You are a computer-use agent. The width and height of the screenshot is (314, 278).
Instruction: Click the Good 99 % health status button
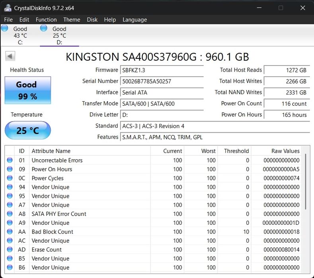[27, 90]
